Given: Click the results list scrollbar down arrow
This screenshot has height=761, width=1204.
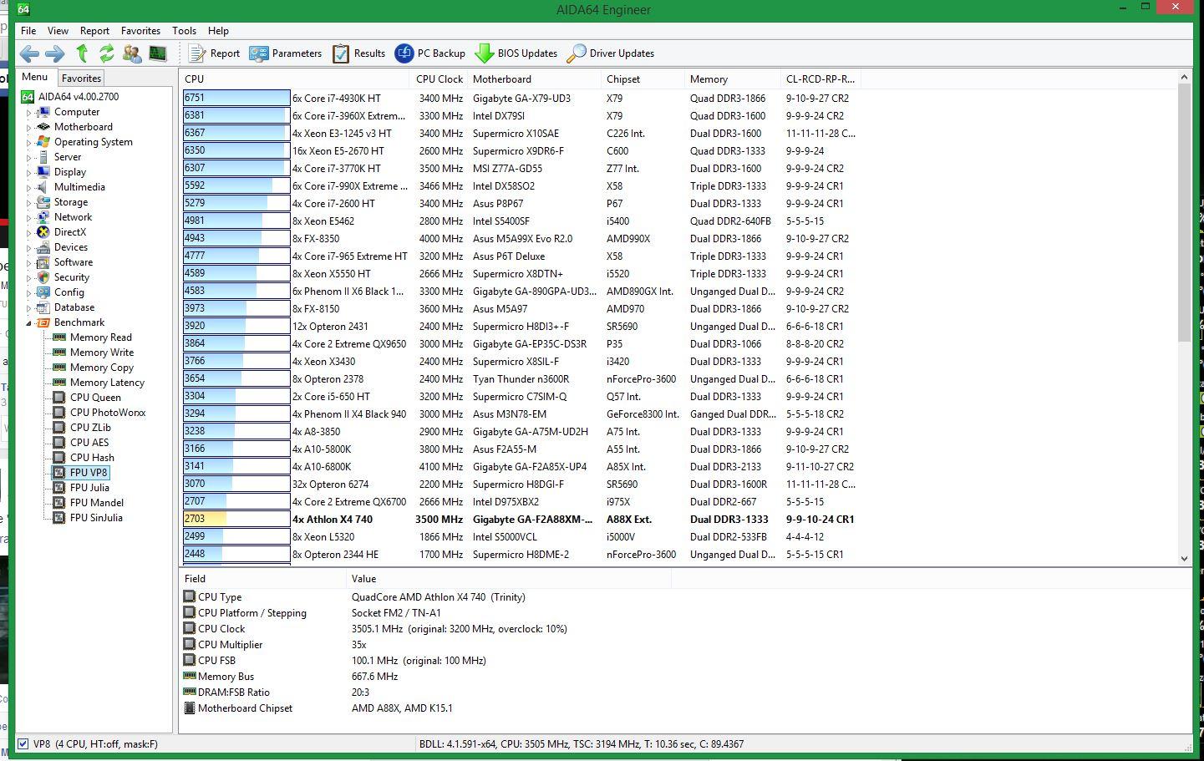Looking at the screenshot, I should 1184,558.
